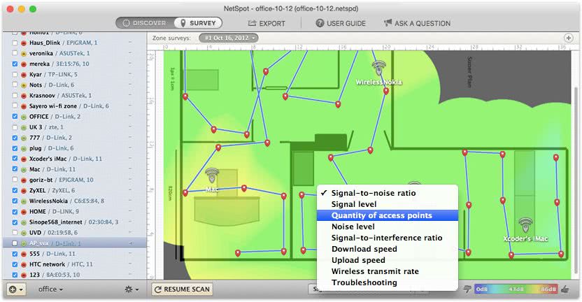Screen dimensions: 582x302
Task: Select the 123 / 8A:E0:53 row
Action: coord(74,275)
